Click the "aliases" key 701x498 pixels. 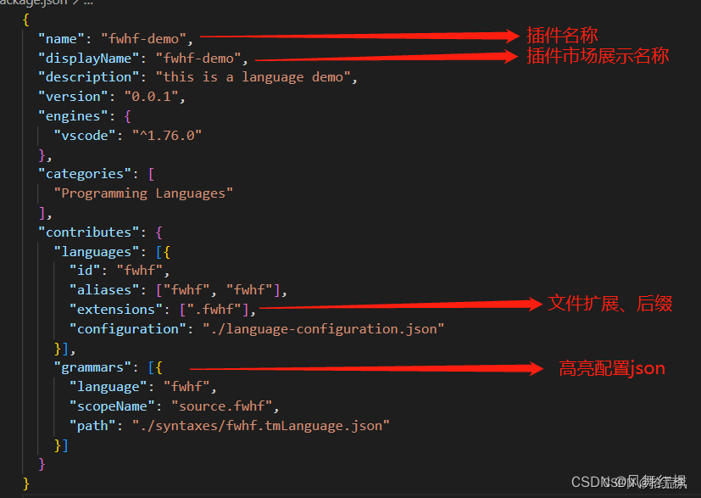[104, 290]
